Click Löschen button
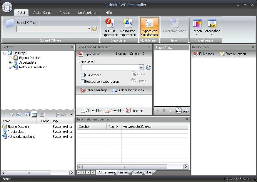 click(135, 111)
